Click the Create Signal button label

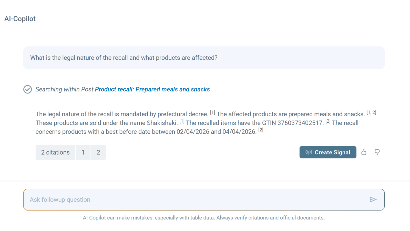[x=332, y=152]
